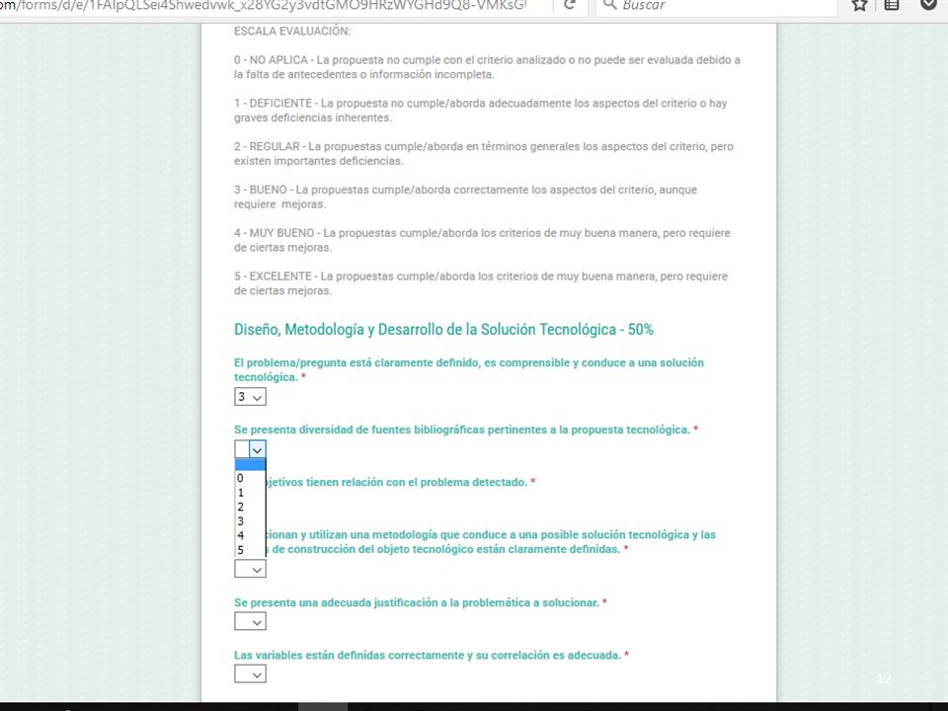The image size is (948, 711).
Task: Click the reload page icon
Action: 569,5
